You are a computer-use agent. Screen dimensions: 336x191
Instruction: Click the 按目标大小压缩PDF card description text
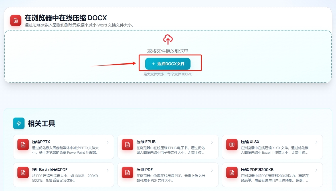click(66, 178)
